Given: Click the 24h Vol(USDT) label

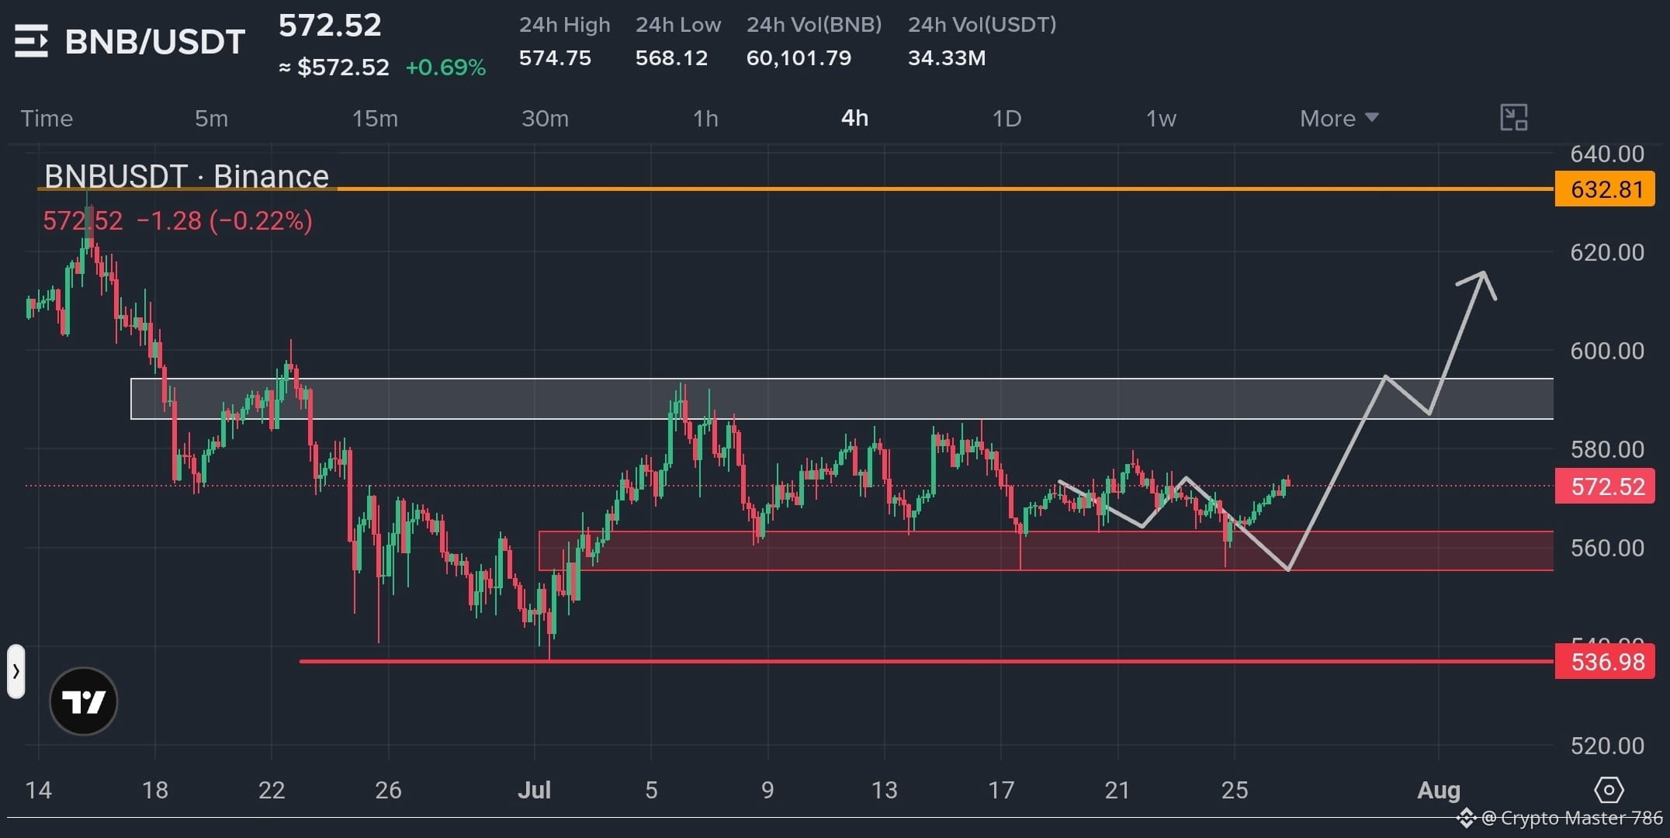Looking at the screenshot, I should click(982, 25).
